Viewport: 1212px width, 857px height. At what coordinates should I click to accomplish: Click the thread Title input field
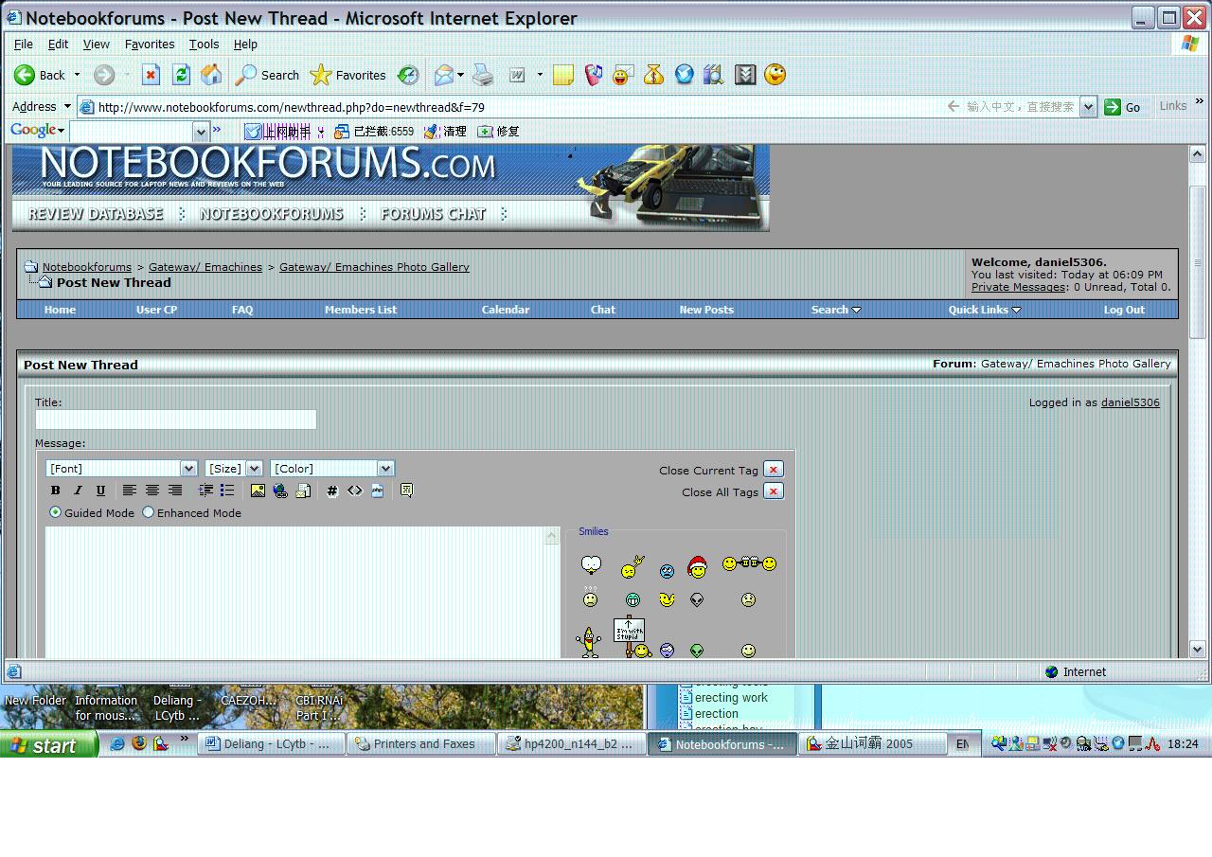click(x=176, y=420)
